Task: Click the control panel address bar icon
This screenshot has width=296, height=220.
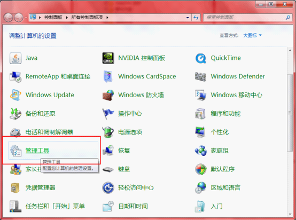Action: (33, 18)
